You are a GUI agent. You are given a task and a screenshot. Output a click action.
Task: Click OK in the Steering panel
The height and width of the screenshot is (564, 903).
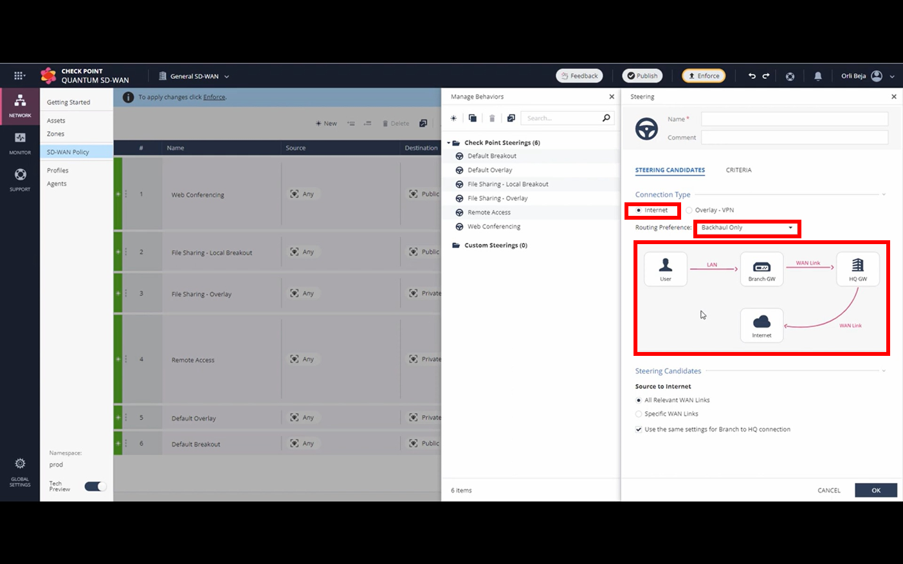click(876, 490)
